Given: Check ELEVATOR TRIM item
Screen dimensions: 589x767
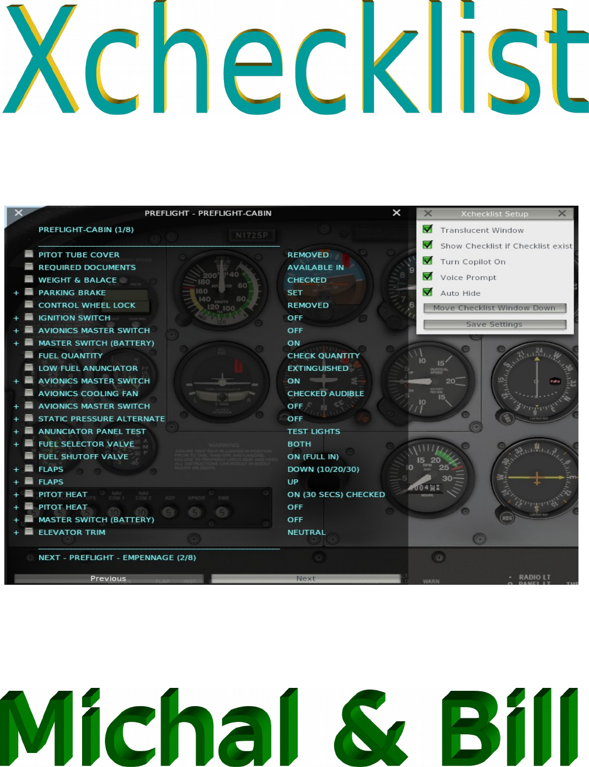Looking at the screenshot, I should (x=29, y=531).
